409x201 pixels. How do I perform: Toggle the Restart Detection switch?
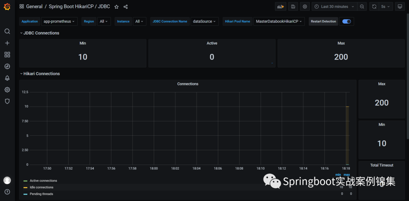347,22
